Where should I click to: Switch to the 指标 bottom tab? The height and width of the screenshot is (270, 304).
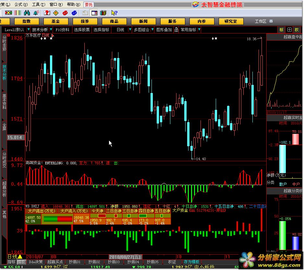pyautogui.click(x=11, y=262)
